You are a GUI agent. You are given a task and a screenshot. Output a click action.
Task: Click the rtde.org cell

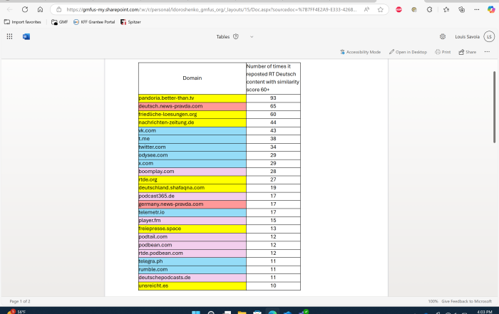192,179
